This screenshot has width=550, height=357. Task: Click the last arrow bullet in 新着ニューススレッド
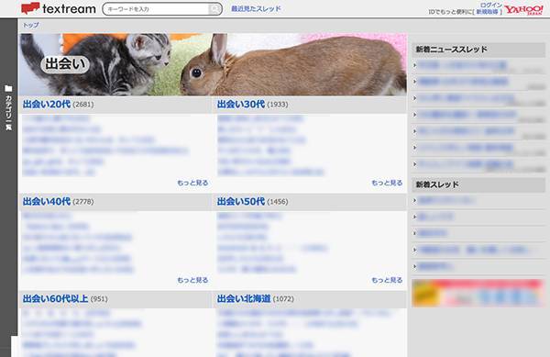[415, 164]
